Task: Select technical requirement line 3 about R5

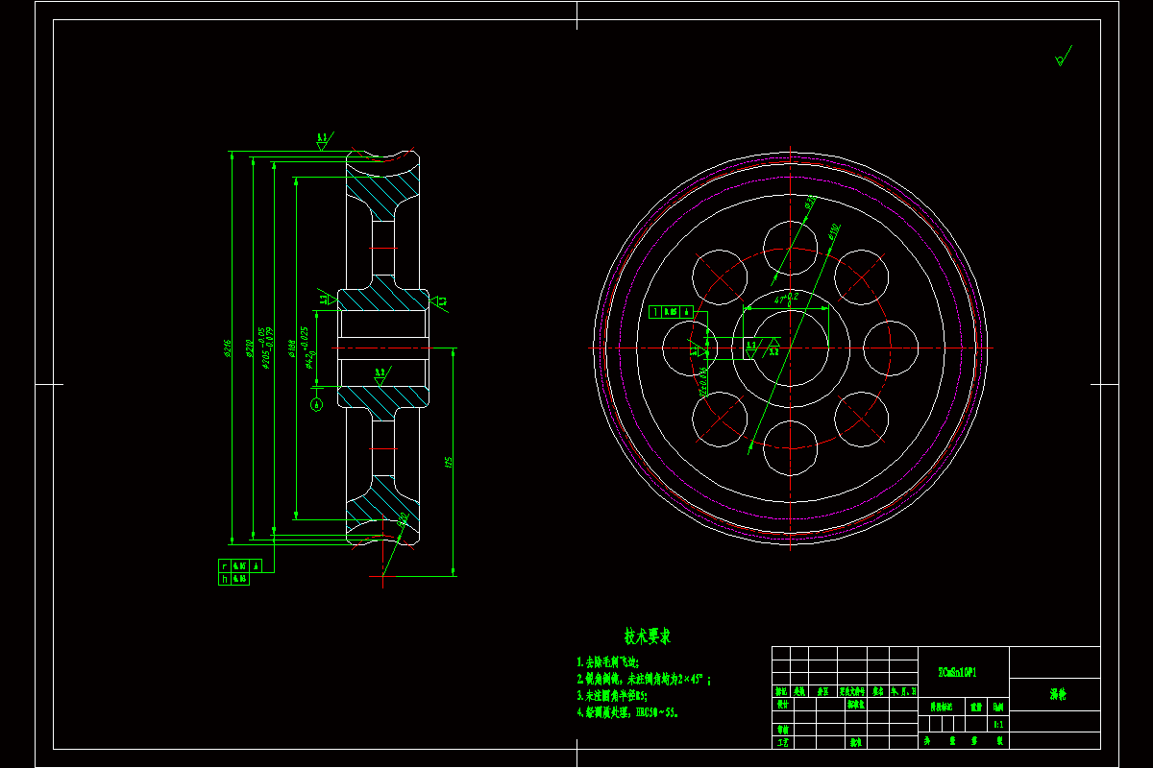Action: pos(612,695)
